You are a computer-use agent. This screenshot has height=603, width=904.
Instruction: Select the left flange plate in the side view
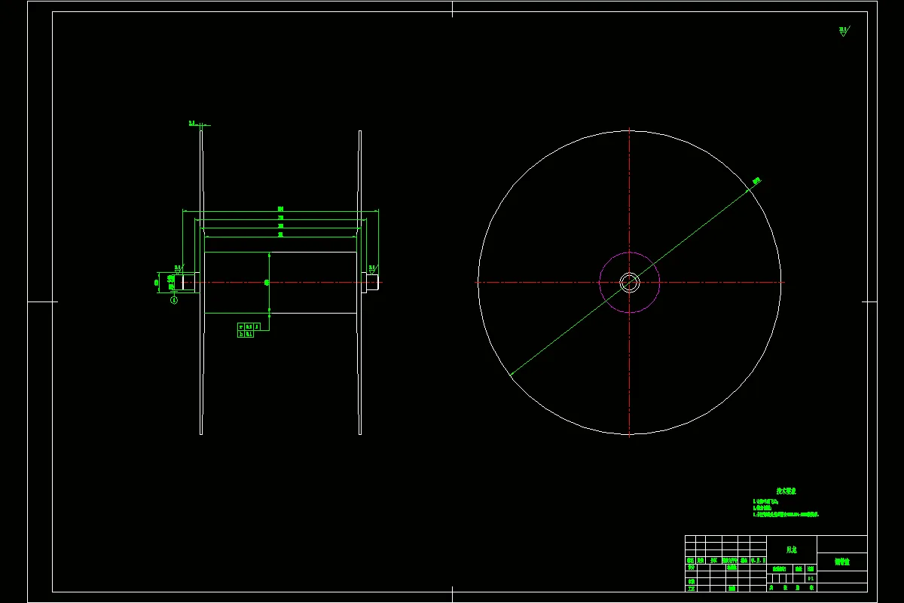201,283
